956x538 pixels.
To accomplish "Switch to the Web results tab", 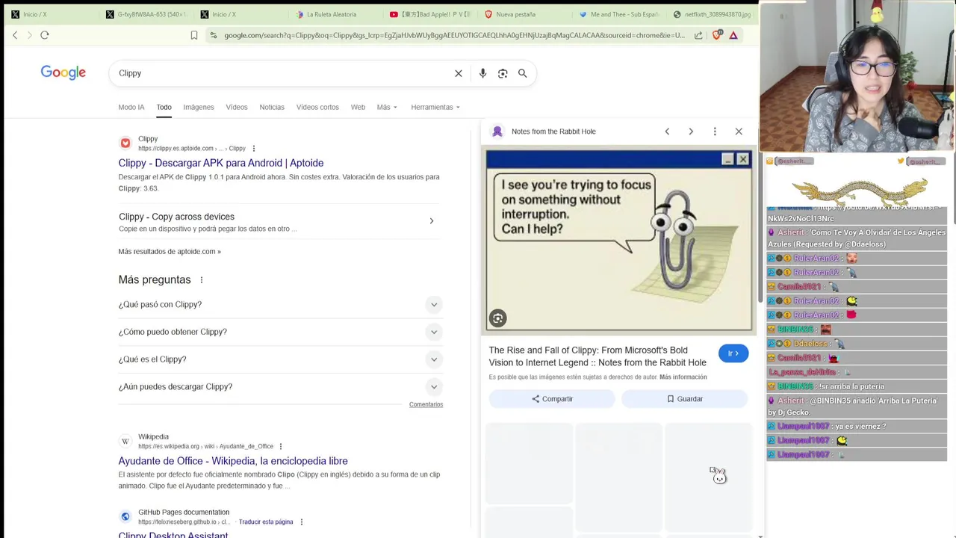I will pyautogui.click(x=358, y=107).
